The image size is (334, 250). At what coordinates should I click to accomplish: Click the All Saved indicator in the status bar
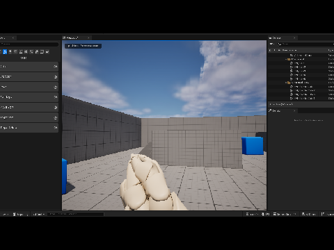coord(309,214)
